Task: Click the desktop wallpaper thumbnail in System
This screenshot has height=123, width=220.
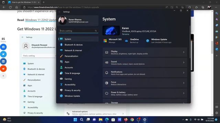Action: click(111, 30)
